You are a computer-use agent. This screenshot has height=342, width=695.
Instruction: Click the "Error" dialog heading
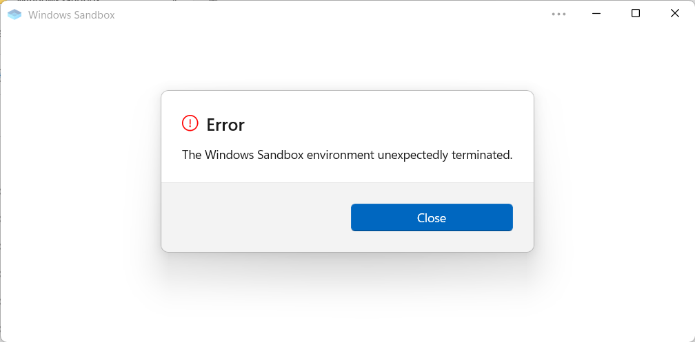225,125
